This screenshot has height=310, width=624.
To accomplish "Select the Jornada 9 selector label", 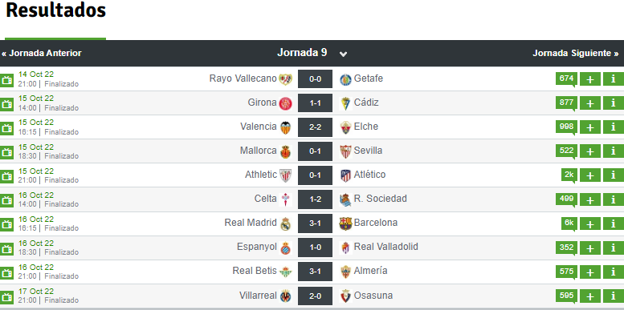I will pyautogui.click(x=302, y=52).
